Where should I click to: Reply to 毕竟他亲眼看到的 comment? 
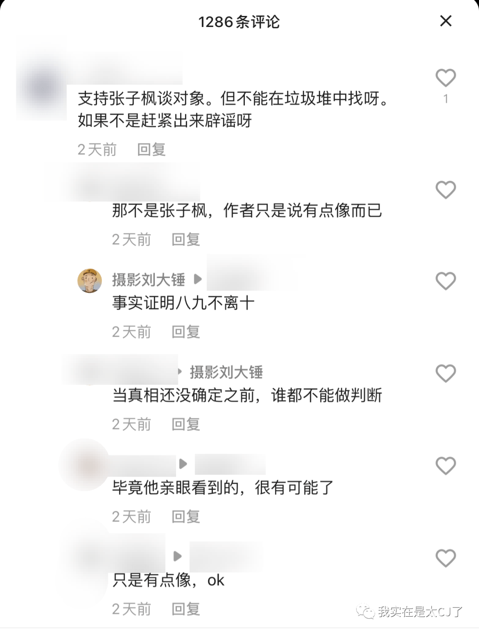pyautogui.click(x=186, y=516)
